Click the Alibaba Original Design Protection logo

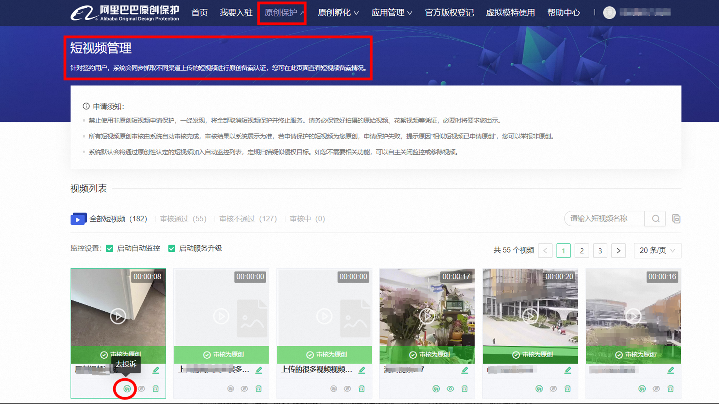[125, 13]
